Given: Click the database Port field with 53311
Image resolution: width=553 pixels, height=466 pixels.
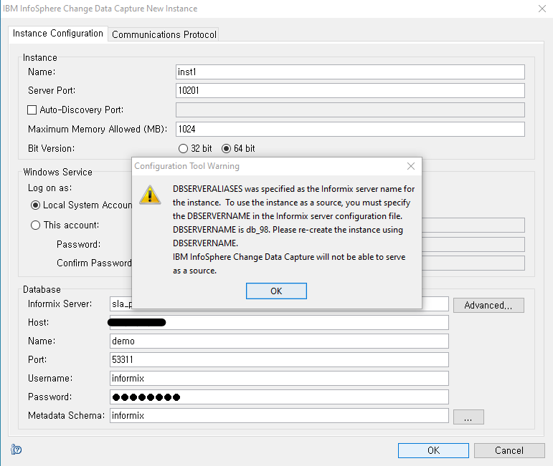Looking at the screenshot, I should [x=279, y=360].
